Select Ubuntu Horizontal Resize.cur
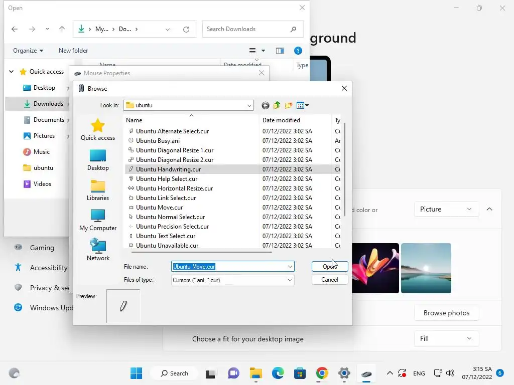This screenshot has width=514, height=385. [174, 188]
